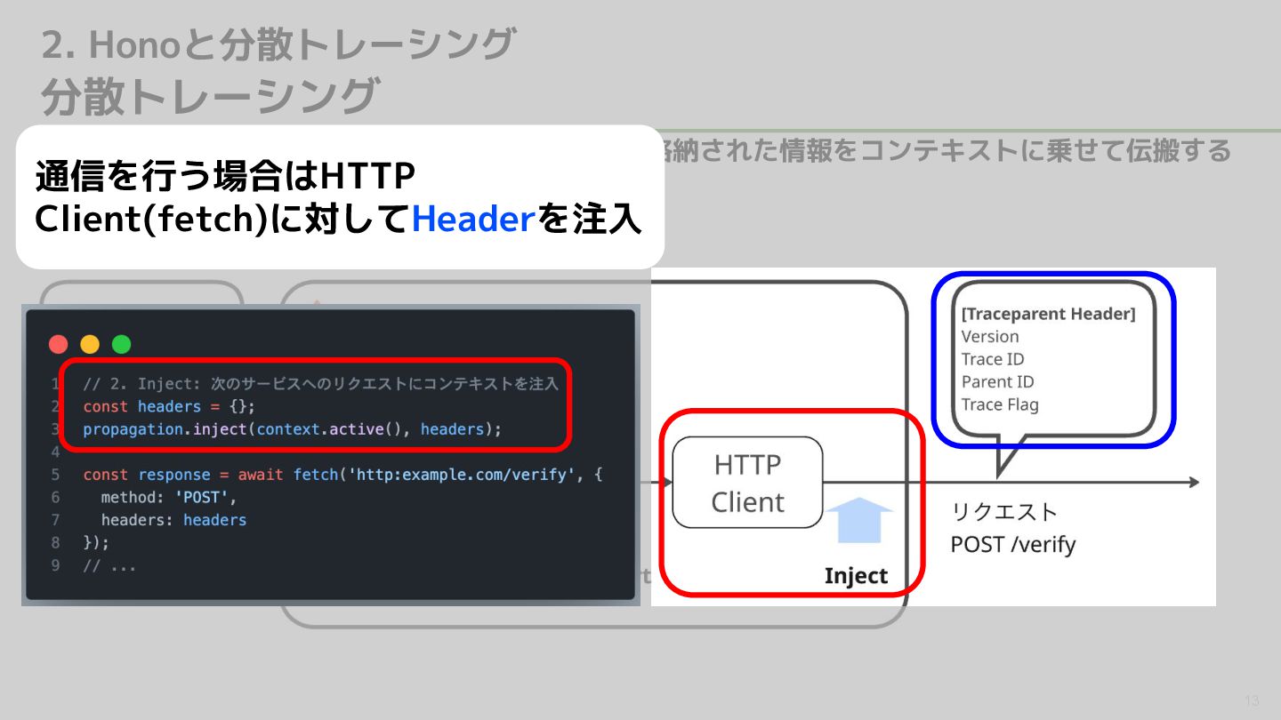Click code comment line 2. Inject
This screenshot has width=1281, height=720.
pos(320,384)
